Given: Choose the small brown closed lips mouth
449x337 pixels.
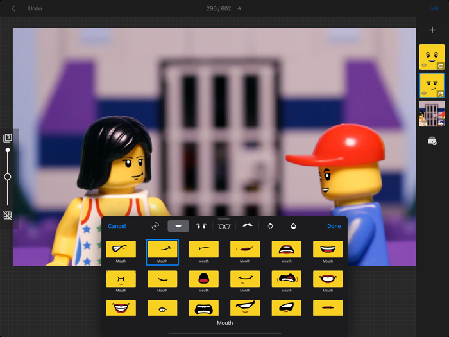Looking at the screenshot, I should point(328,308).
